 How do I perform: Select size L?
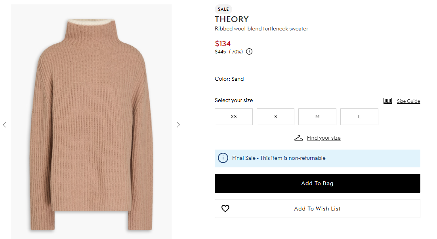(x=359, y=117)
